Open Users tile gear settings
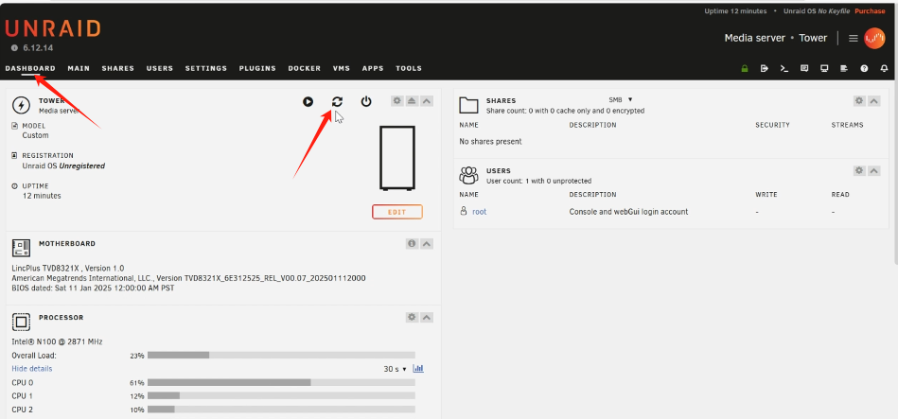 pyautogui.click(x=859, y=170)
